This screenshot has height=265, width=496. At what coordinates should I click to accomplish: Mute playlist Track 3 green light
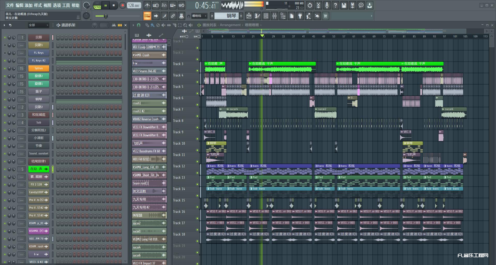click(x=197, y=71)
